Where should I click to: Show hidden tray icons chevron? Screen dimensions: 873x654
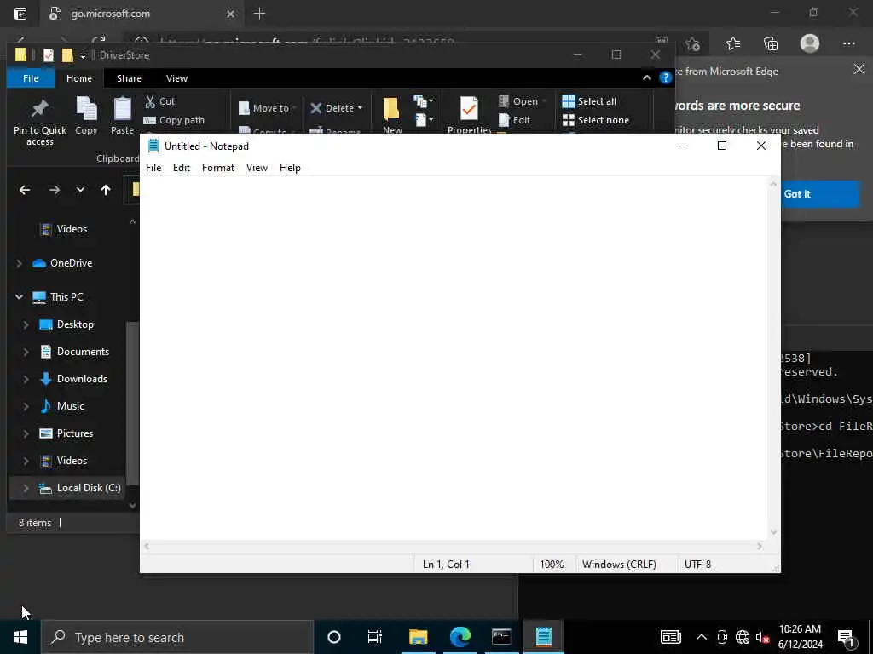click(x=702, y=637)
